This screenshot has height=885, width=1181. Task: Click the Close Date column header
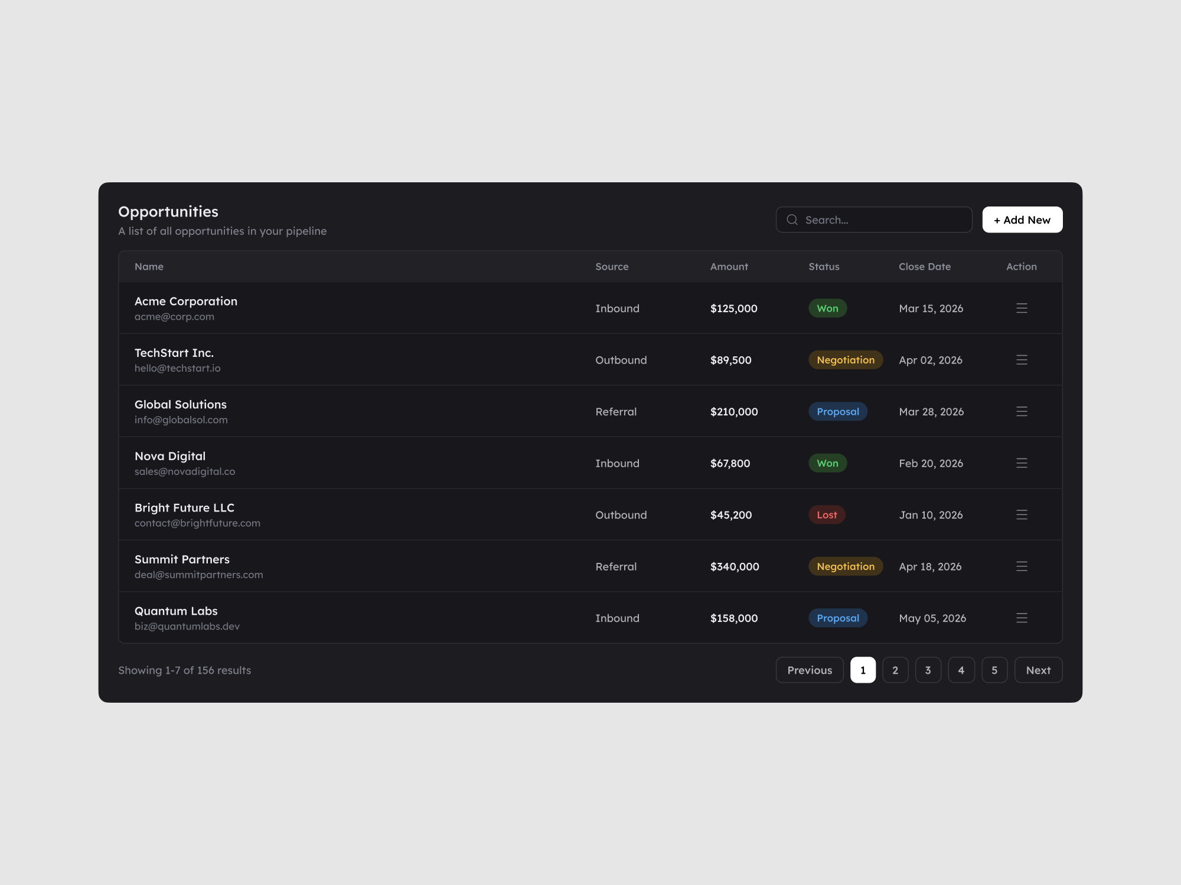(925, 267)
